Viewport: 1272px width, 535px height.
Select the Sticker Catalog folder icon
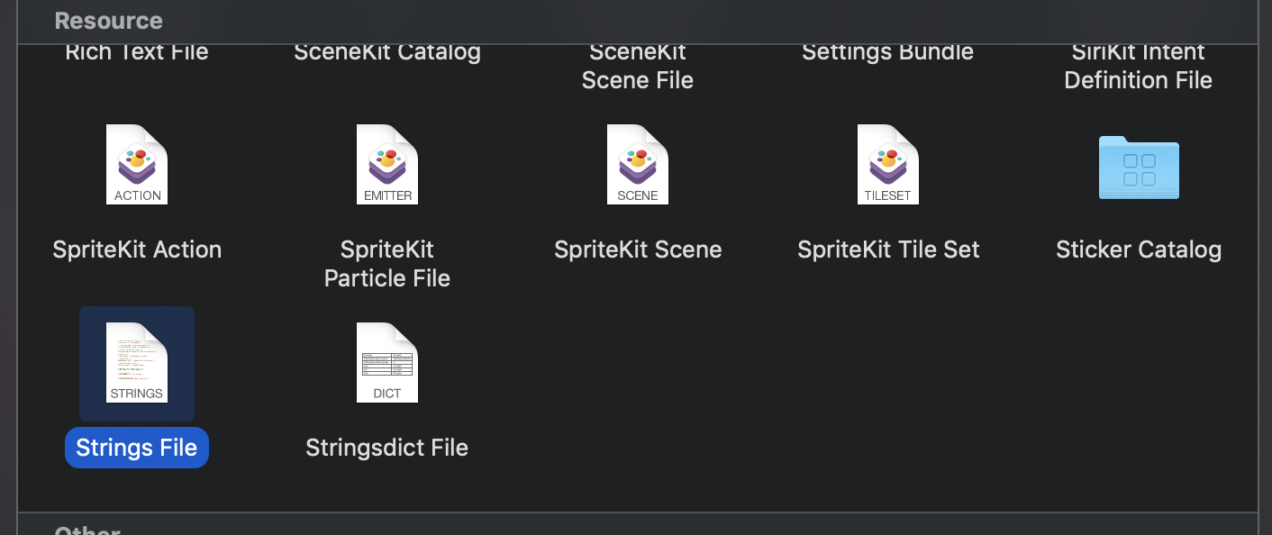1139,168
